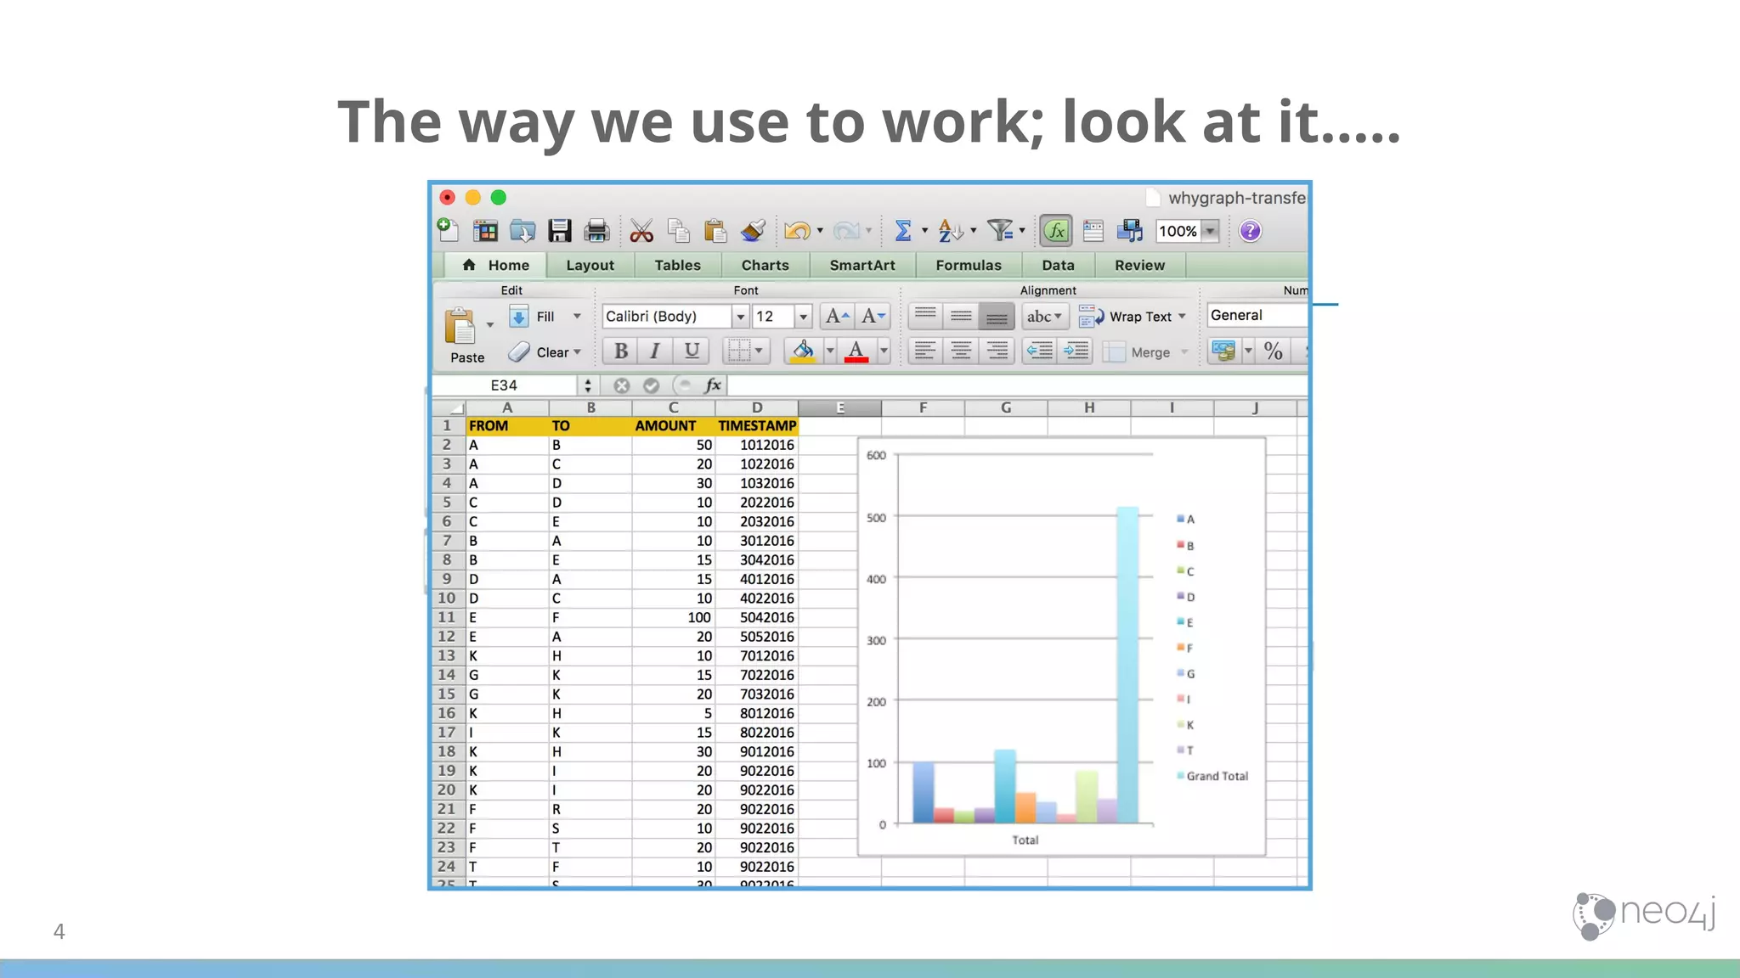Switch to the Tables tab
The width and height of the screenshot is (1740, 978).
677,265
